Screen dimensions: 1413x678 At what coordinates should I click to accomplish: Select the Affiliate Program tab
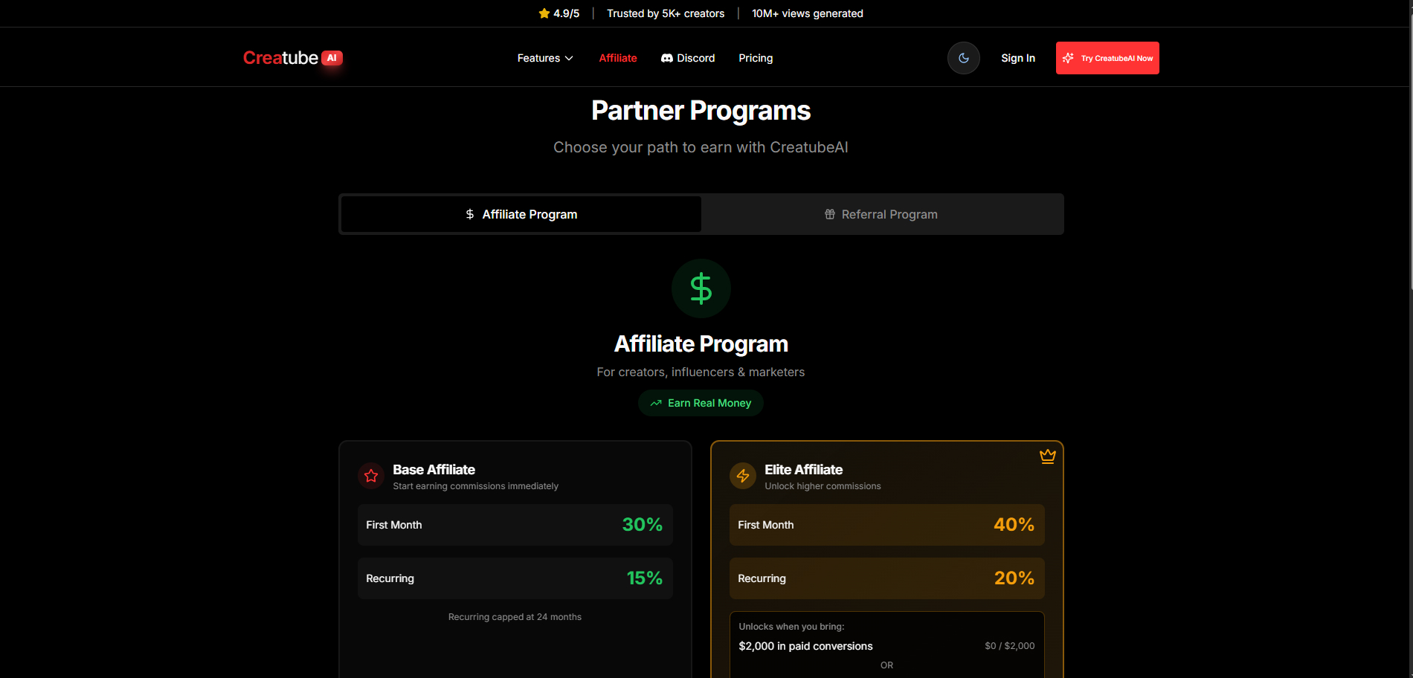pyautogui.click(x=521, y=214)
